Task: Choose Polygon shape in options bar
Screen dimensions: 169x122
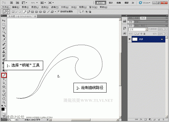Action: [x=44, y=12]
